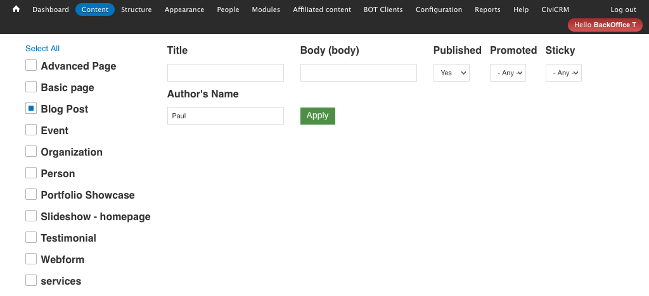Click the Log out link
Viewport: 649px width, 296px height.
624,9
